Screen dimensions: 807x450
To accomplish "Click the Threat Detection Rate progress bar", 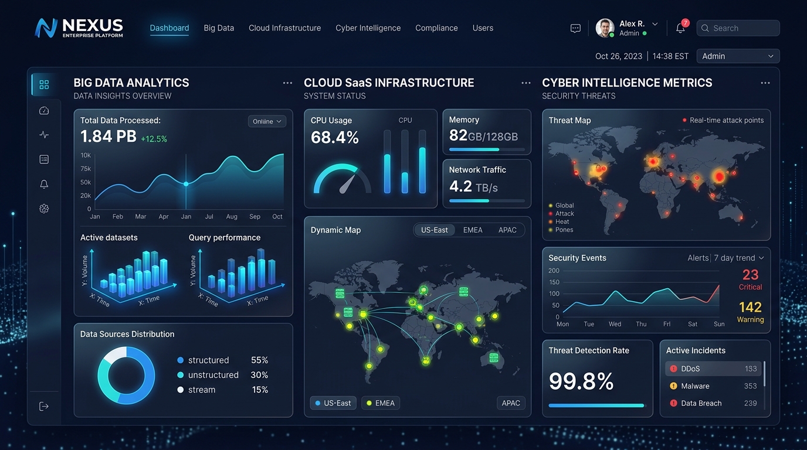I will click(597, 405).
